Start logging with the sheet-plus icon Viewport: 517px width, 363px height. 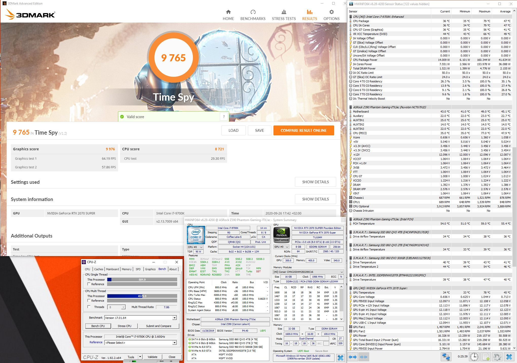coord(486,357)
